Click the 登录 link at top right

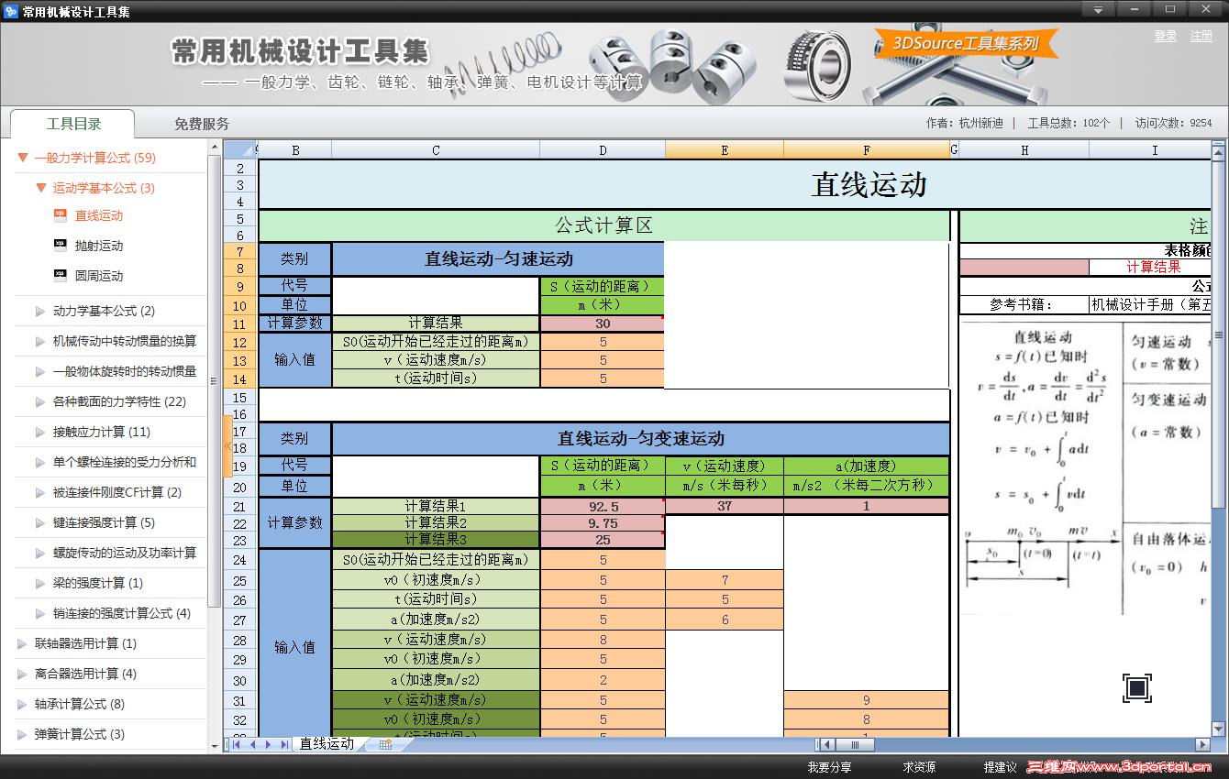coord(1165,37)
